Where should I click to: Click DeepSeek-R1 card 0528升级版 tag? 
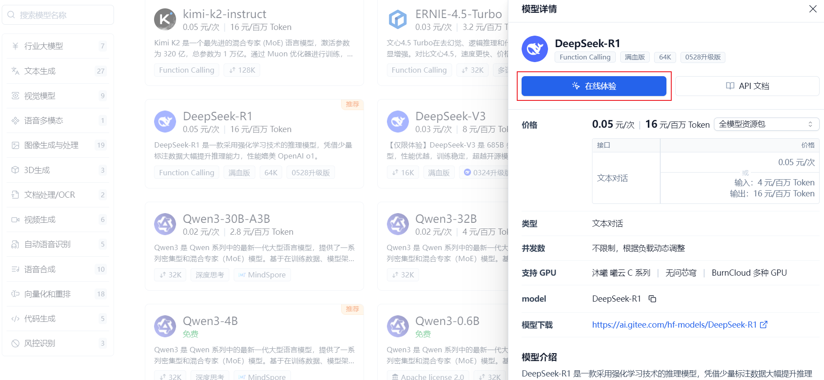[x=311, y=173]
